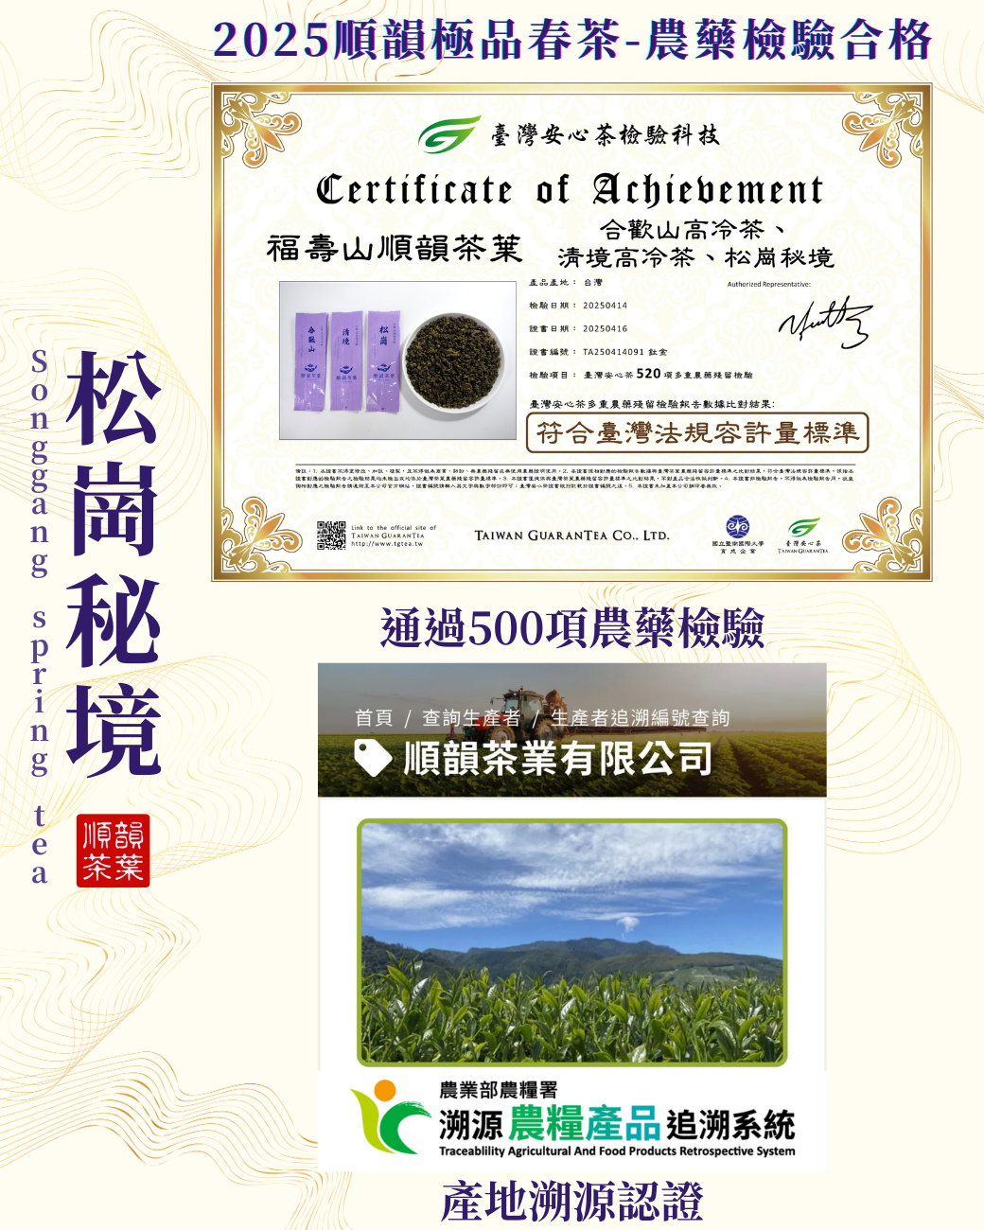
Task: Select the purple 合歡山 tea packet in the photo
Action: point(311,361)
